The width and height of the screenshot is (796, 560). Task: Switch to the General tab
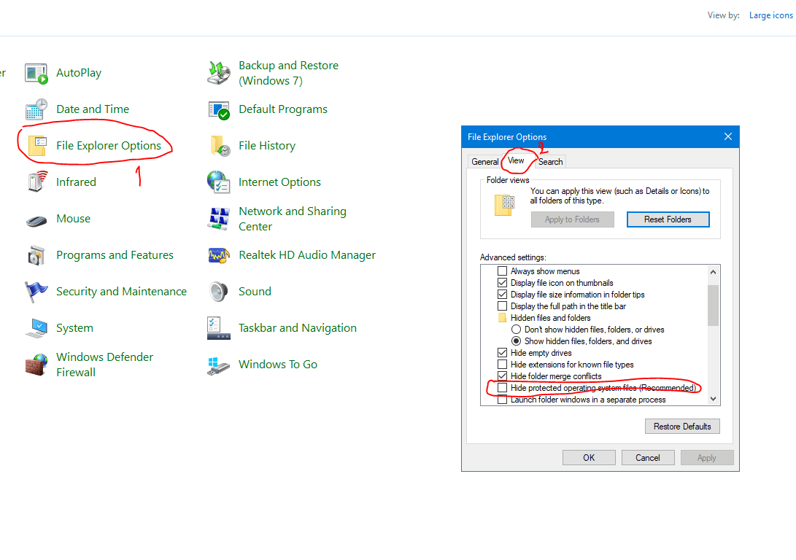click(484, 162)
